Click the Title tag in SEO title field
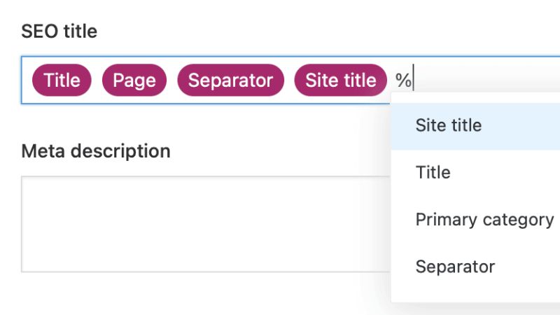 62,80
